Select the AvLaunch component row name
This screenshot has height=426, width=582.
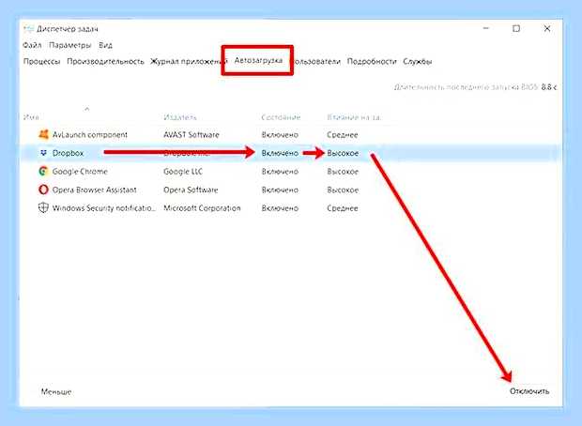click(x=90, y=135)
